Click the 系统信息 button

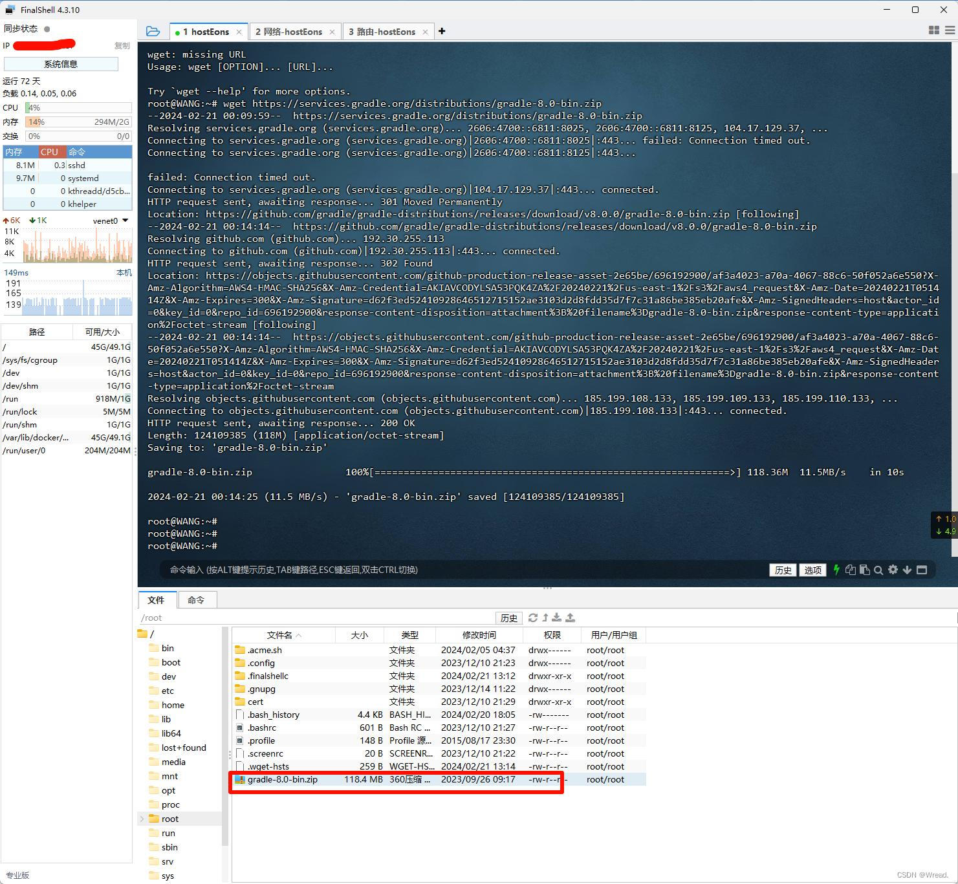(61, 64)
